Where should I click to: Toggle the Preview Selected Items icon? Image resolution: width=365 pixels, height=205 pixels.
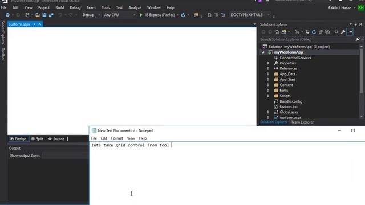pos(350,32)
